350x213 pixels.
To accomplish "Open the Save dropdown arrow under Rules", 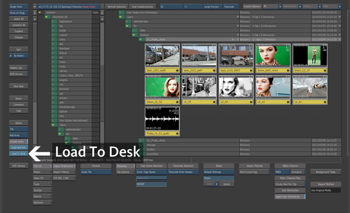I will click(217, 184).
